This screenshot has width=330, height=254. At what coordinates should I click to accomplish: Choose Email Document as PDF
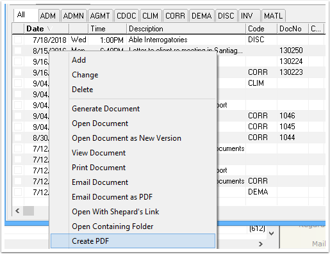point(133,197)
